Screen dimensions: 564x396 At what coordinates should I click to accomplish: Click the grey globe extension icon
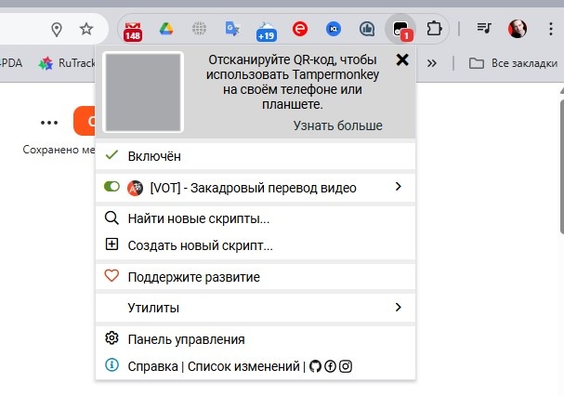(x=199, y=29)
